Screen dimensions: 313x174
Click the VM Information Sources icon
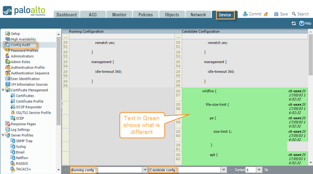point(7,84)
